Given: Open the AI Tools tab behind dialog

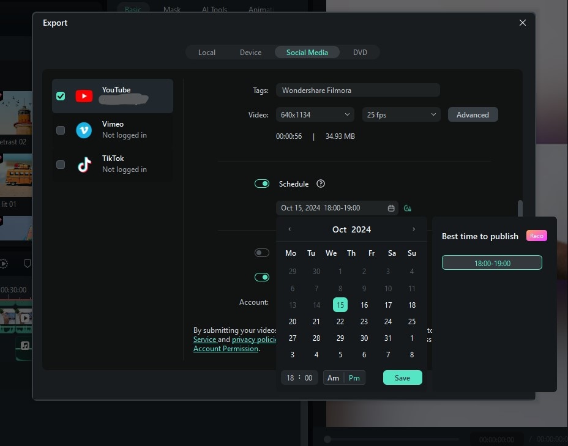Looking at the screenshot, I should click(214, 9).
